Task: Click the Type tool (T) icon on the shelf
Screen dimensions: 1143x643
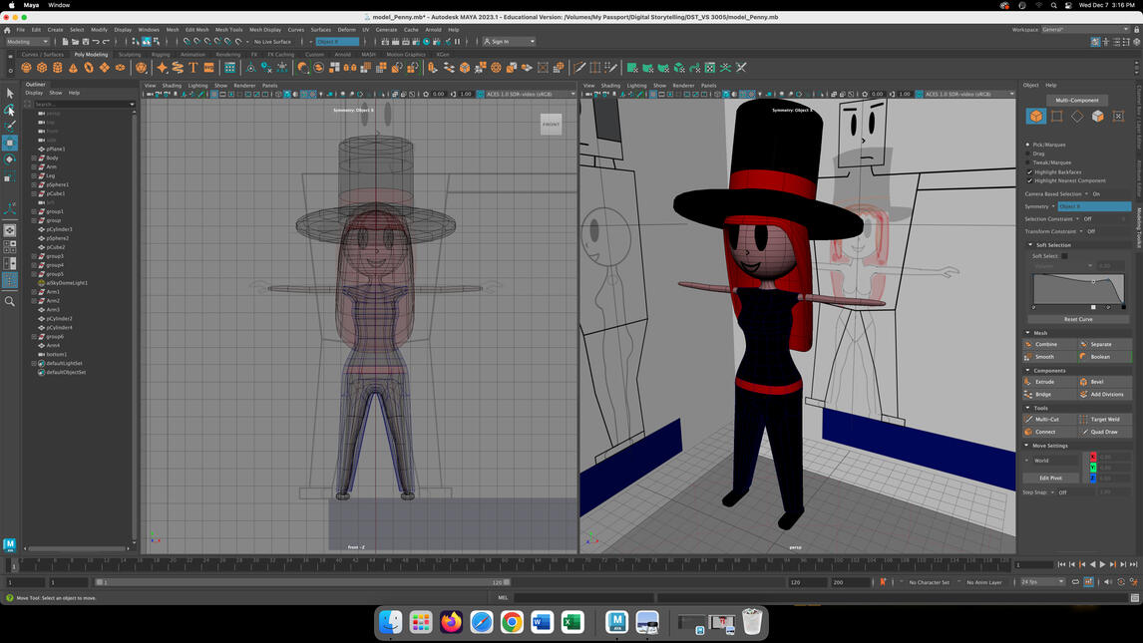Action: [x=193, y=68]
